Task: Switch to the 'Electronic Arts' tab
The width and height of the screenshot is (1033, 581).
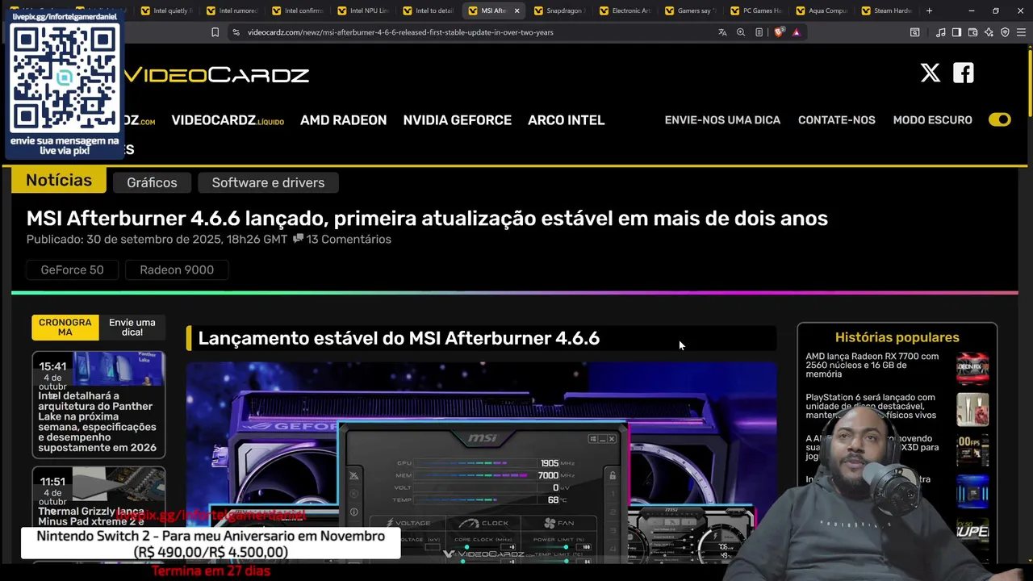Action: click(x=624, y=10)
